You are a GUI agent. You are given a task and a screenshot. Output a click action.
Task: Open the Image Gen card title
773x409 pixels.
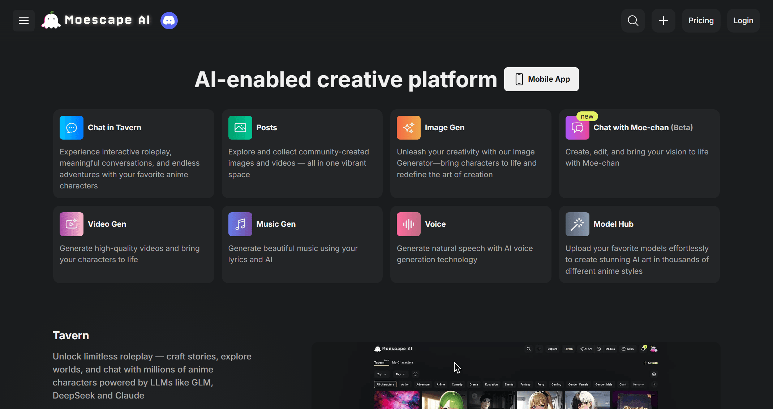coord(445,128)
